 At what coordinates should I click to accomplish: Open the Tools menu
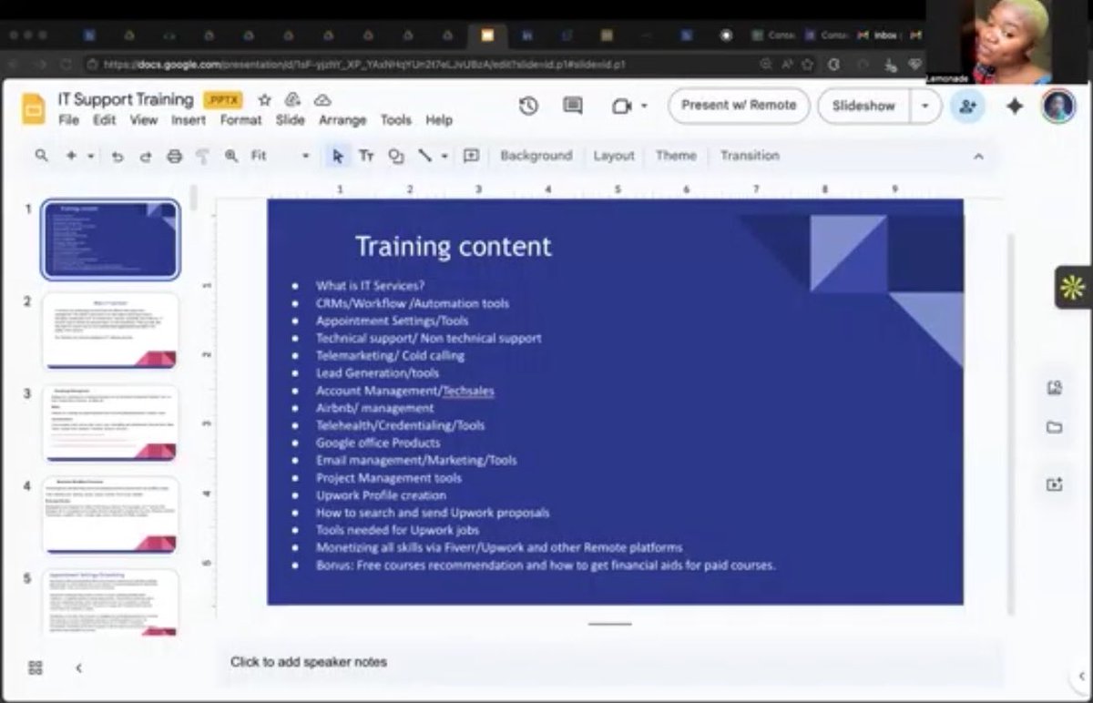(x=395, y=120)
